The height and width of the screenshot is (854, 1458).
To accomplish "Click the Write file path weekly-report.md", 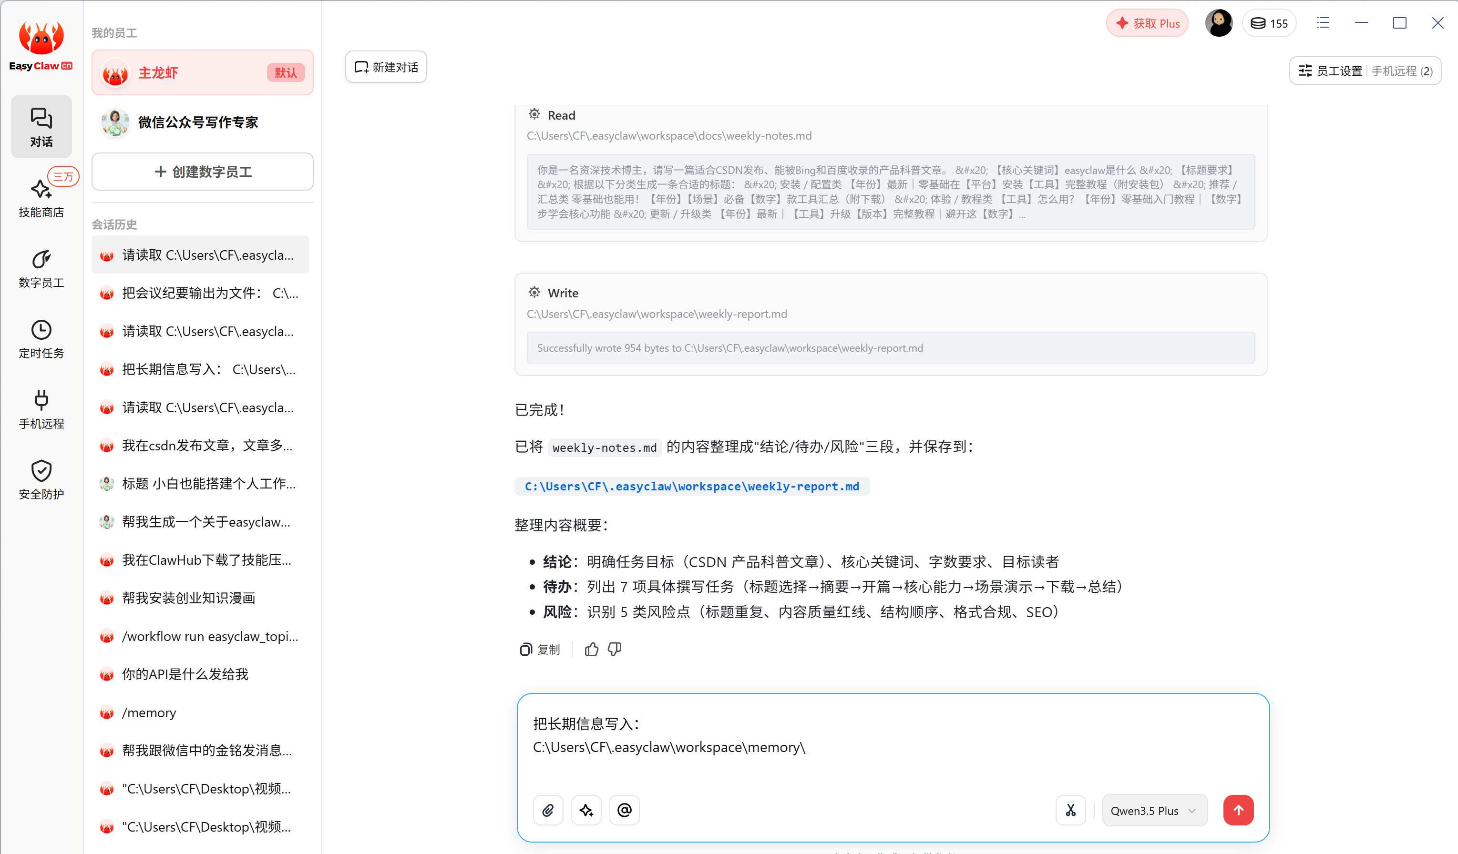I will click(657, 314).
